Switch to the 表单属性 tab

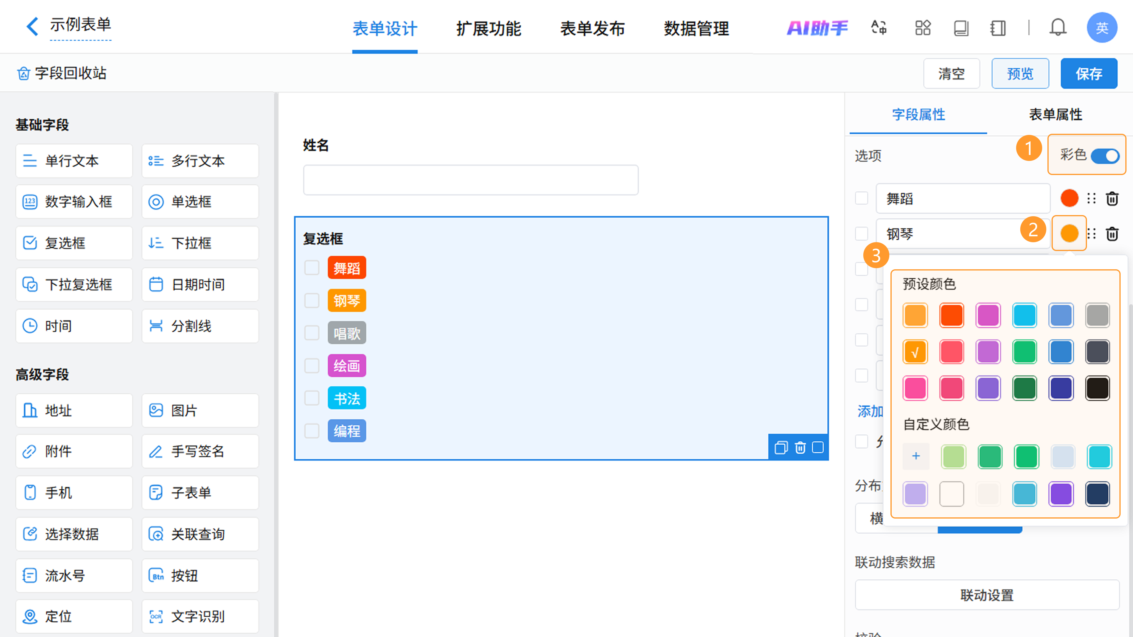(x=1055, y=115)
